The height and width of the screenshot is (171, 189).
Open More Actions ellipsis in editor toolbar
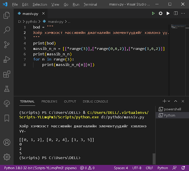[x=183, y=13]
